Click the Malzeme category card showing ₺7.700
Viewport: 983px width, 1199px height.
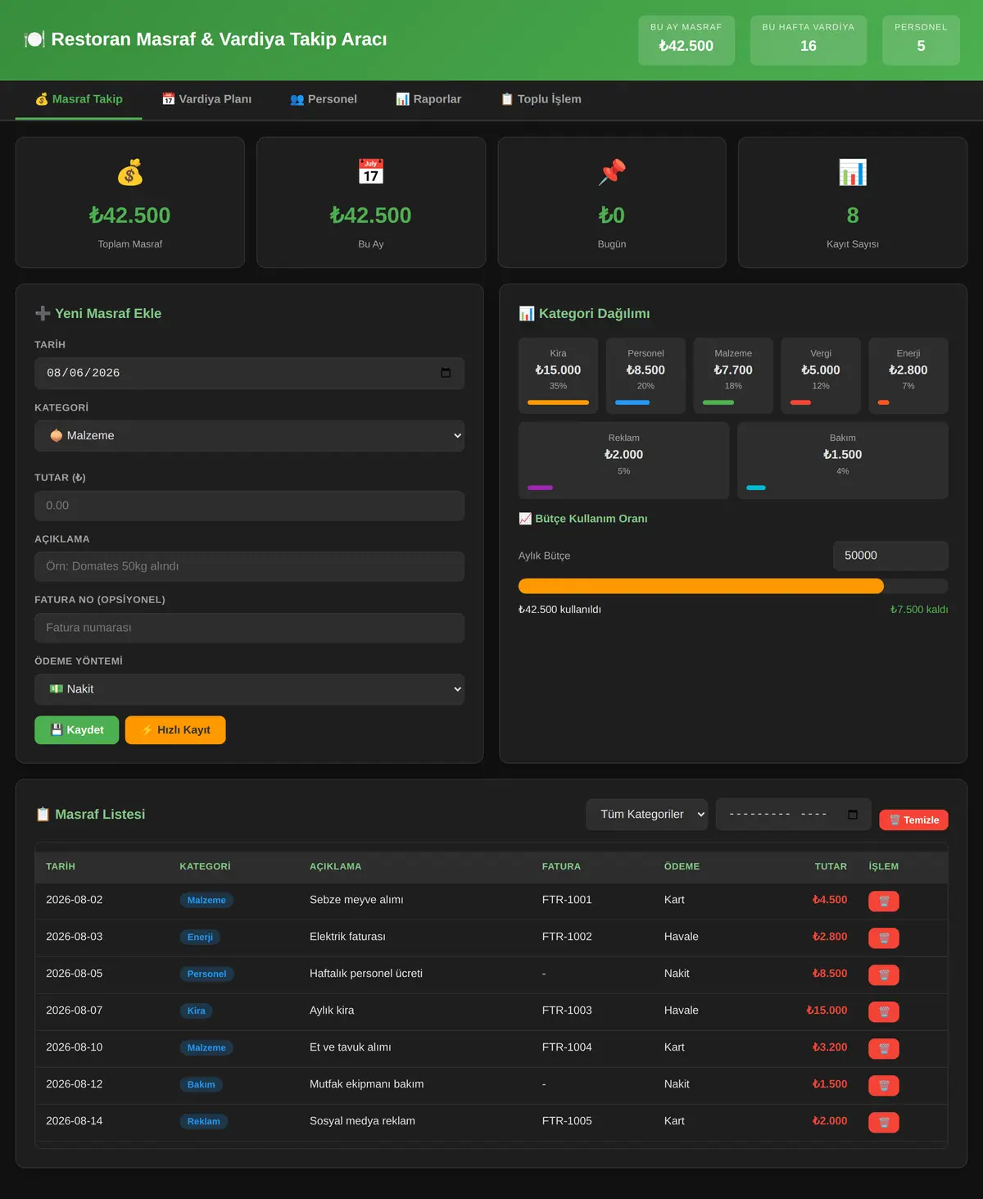point(733,375)
